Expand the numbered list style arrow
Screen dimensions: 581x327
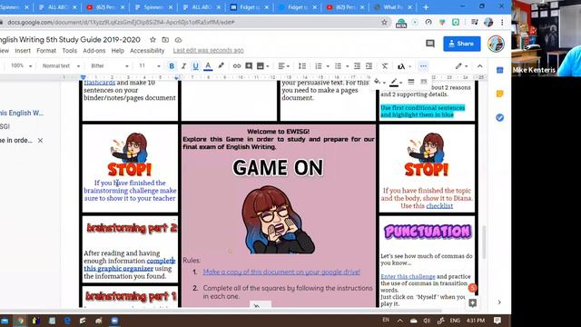pos(328,66)
